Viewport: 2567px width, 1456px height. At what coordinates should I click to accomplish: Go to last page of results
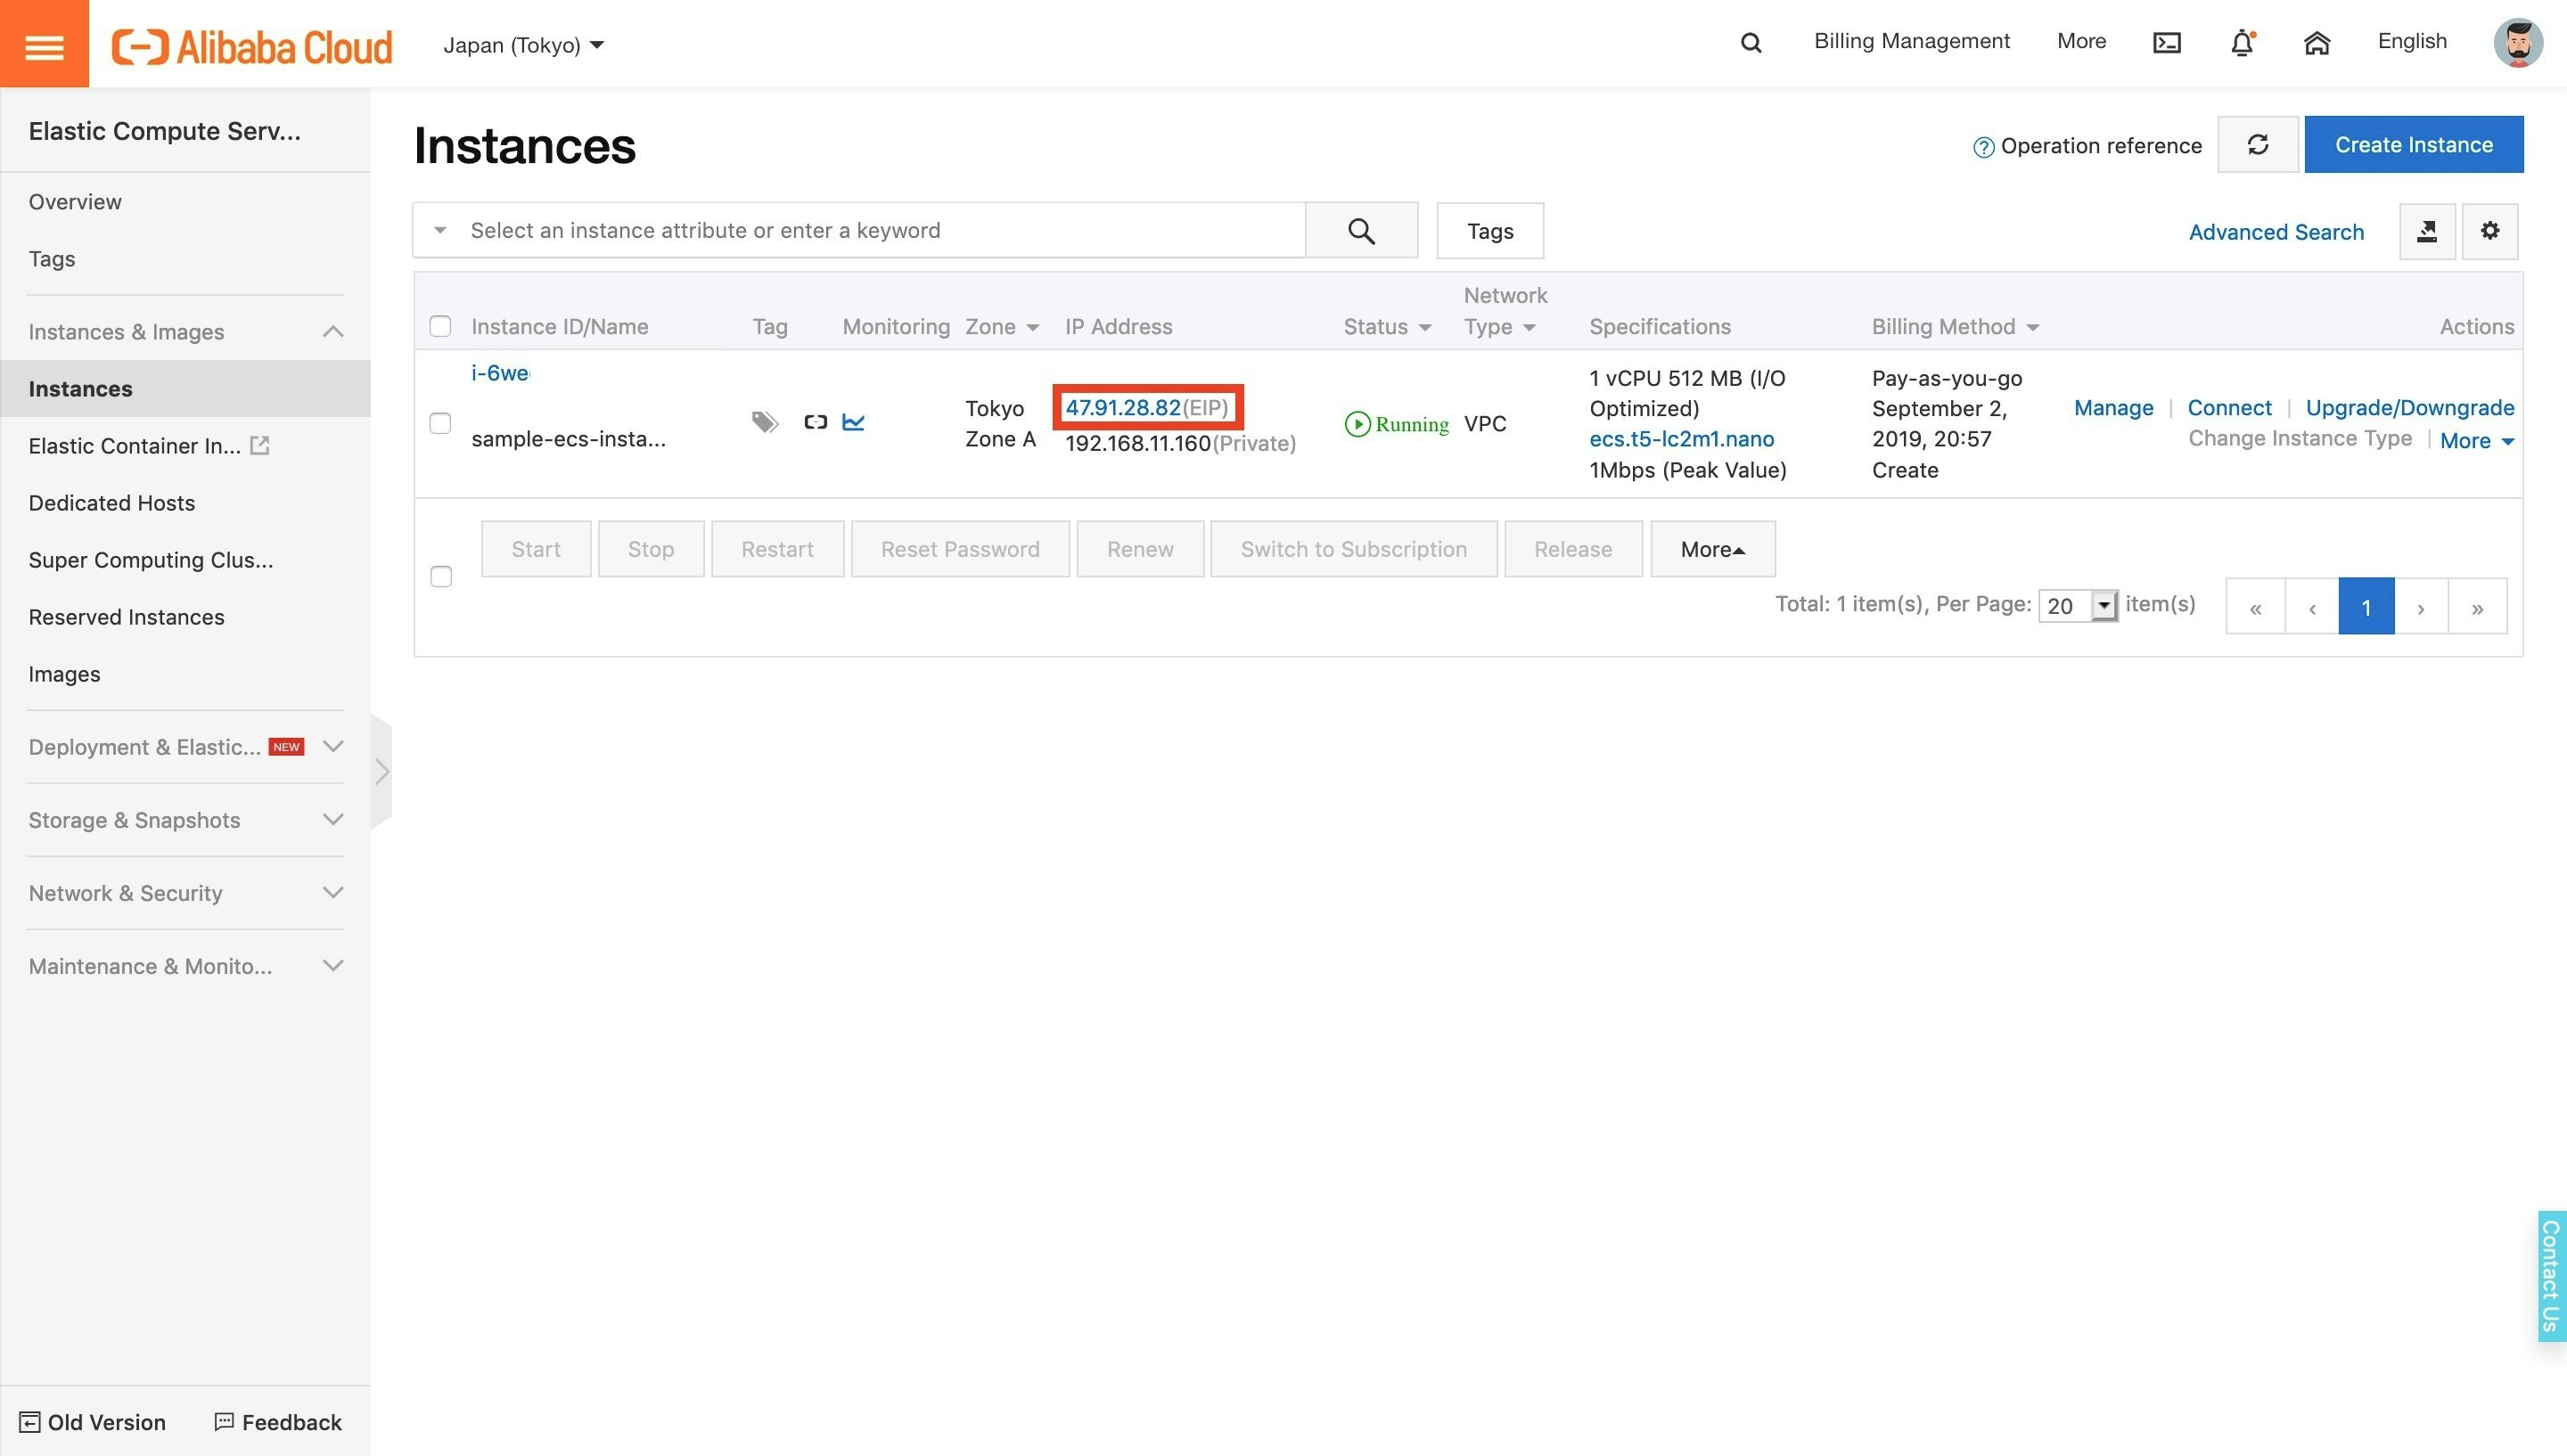[x=2477, y=607]
